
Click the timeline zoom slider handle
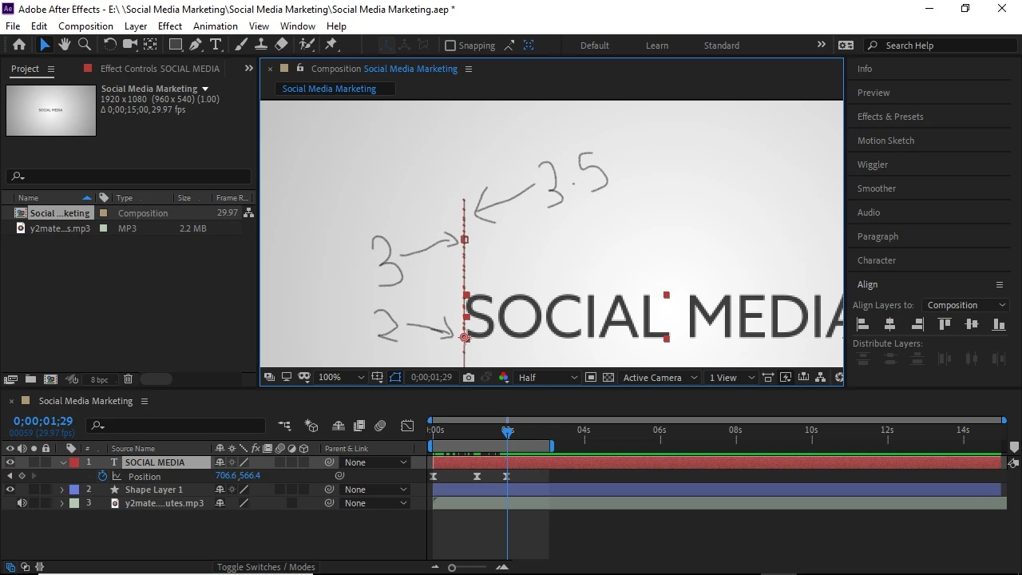(452, 568)
